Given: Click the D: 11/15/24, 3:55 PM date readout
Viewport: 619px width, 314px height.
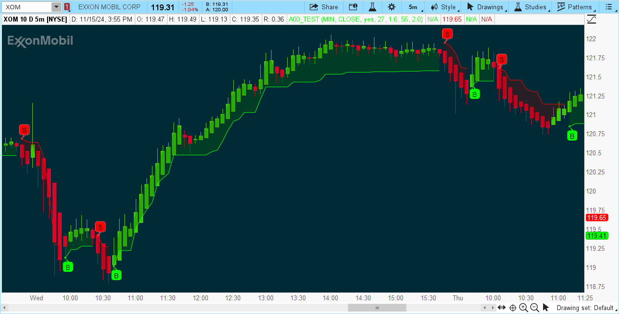Looking at the screenshot, I should [102, 19].
